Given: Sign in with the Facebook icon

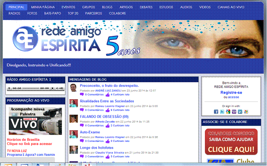Looking at the screenshot, I should tap(216, 112).
